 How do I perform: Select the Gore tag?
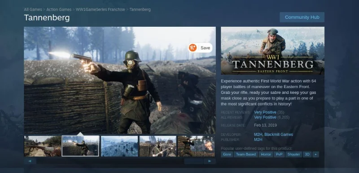[227, 154]
